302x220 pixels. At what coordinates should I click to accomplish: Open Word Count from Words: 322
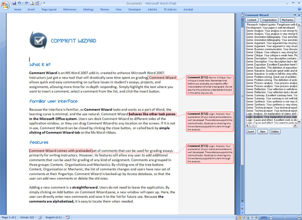tap(27, 217)
